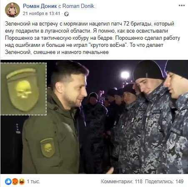Open the tagged Roman Donik profile link
Image resolution: width=188 pixels, height=187 pixels.
pyautogui.click(x=79, y=6)
